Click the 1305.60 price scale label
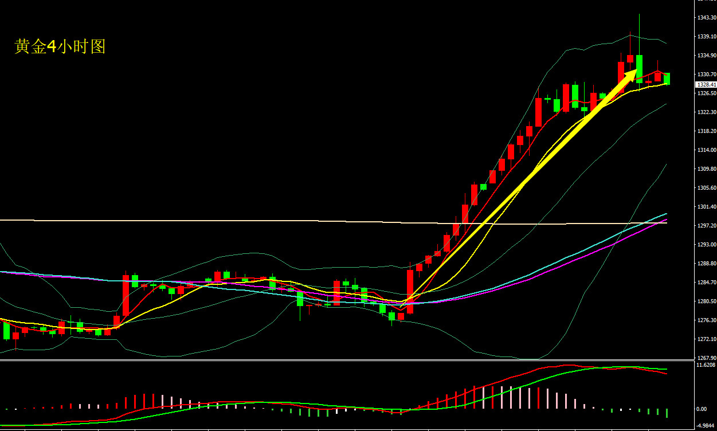The width and height of the screenshot is (717, 431). [706, 188]
